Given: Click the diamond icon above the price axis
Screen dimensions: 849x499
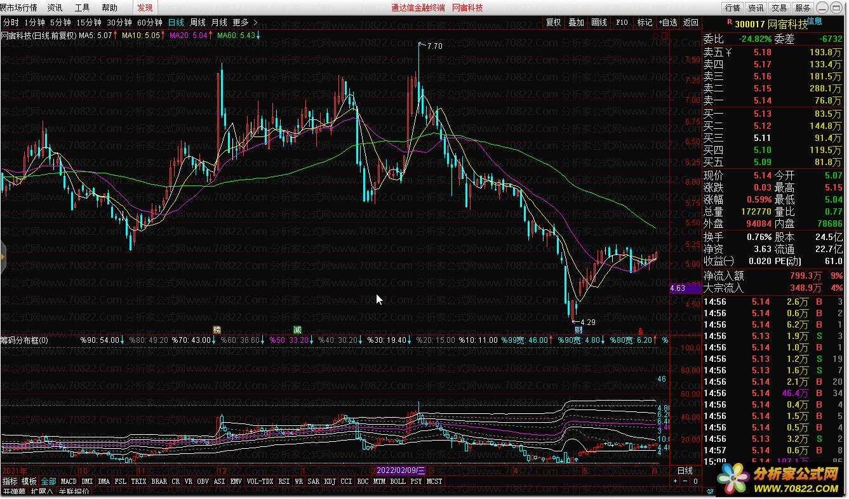Looking at the screenshot, I should click(657, 36).
